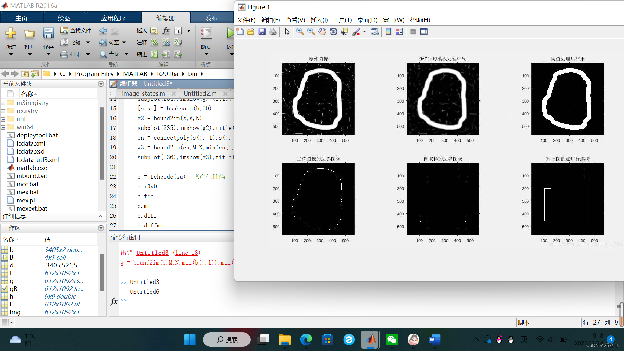Expand the win64 folder tree node
Image resolution: width=624 pixels, height=351 pixels.
pos(3,127)
